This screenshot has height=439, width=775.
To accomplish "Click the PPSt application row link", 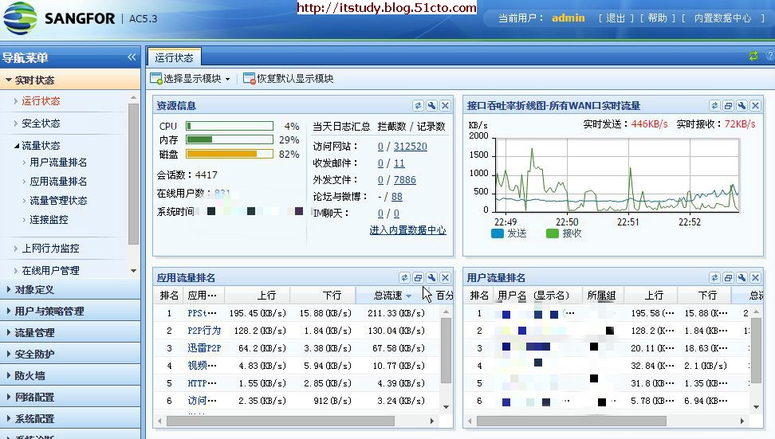I will (203, 313).
